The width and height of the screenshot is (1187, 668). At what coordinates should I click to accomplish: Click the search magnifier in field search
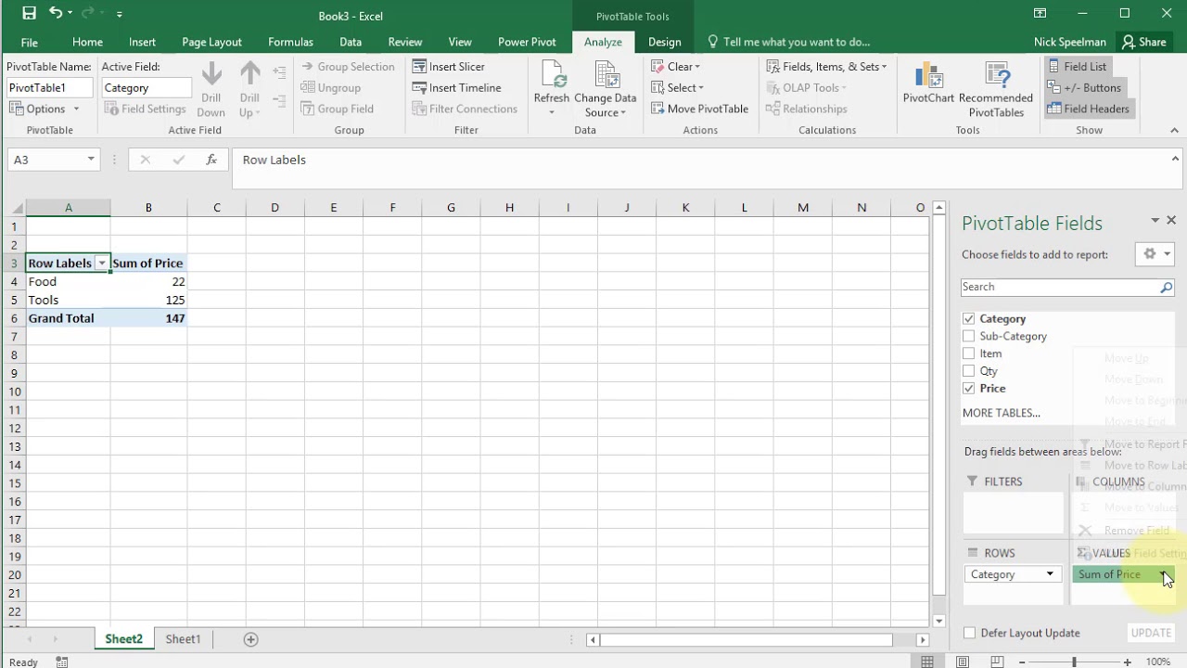coord(1167,288)
